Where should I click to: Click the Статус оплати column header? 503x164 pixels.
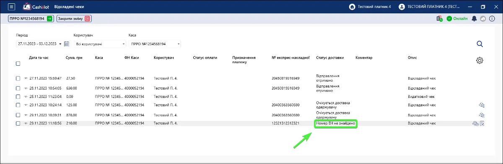coord(205,57)
